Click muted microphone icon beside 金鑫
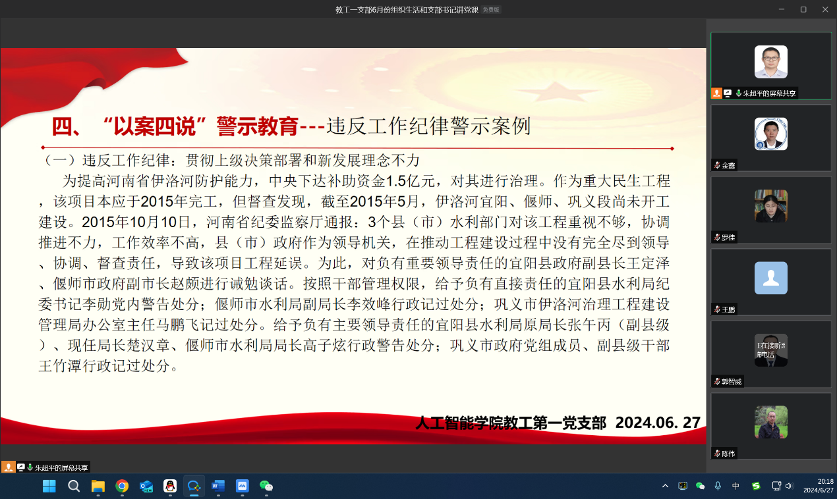 pos(716,165)
